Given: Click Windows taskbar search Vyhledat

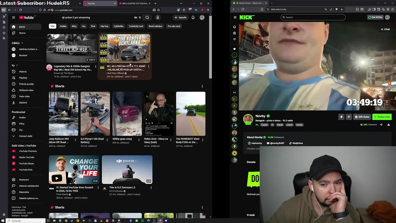Looking at the screenshot, I should (x=26, y=221).
